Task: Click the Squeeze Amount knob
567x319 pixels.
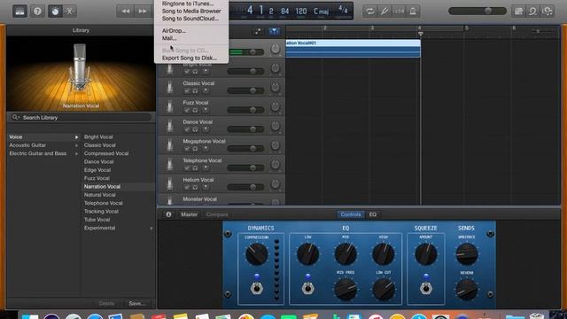Action: (x=426, y=254)
